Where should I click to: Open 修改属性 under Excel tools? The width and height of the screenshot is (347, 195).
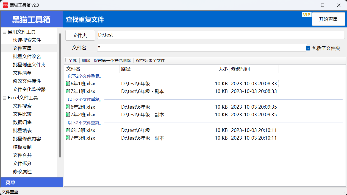tap(22, 172)
